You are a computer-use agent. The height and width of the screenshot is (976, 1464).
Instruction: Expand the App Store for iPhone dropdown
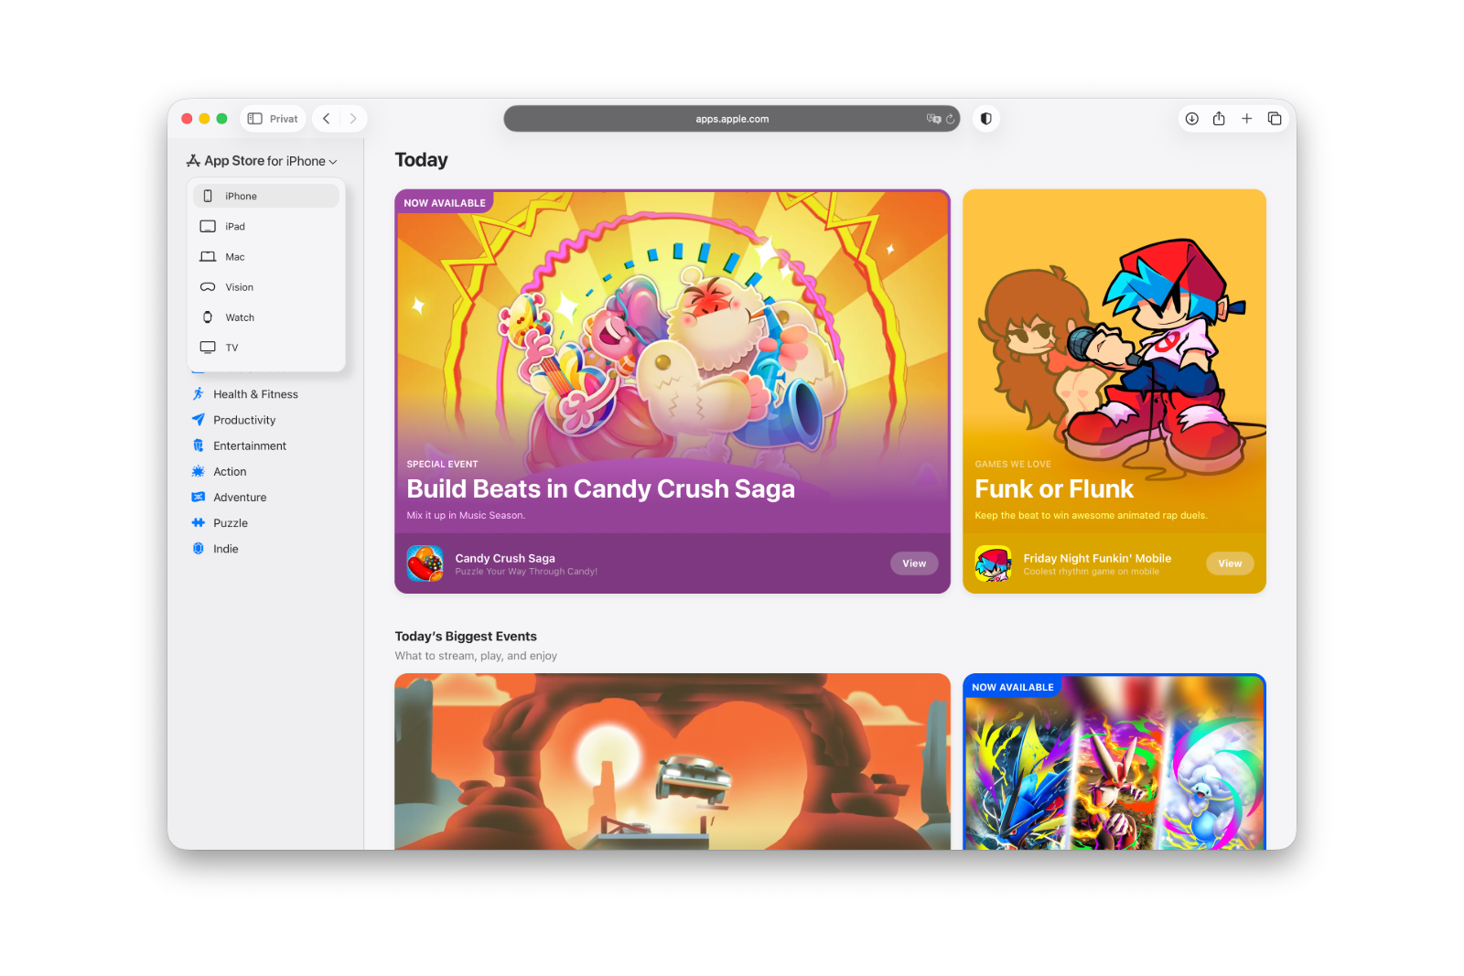pos(263,160)
